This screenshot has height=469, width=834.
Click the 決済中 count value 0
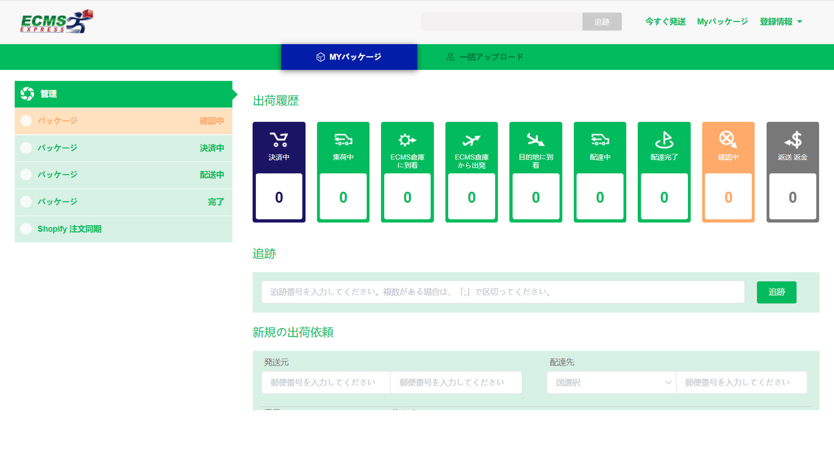(279, 198)
